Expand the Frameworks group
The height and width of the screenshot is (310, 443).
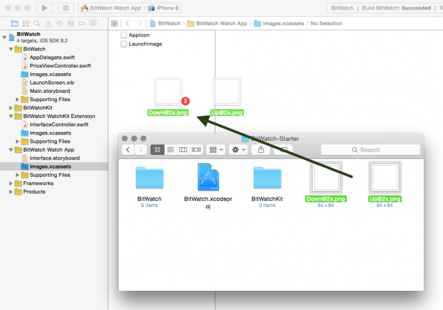(11, 183)
